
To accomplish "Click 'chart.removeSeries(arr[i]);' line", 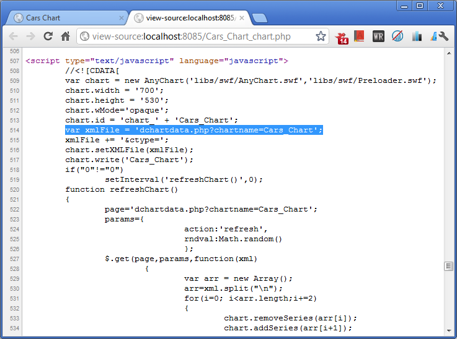I will [290, 318].
